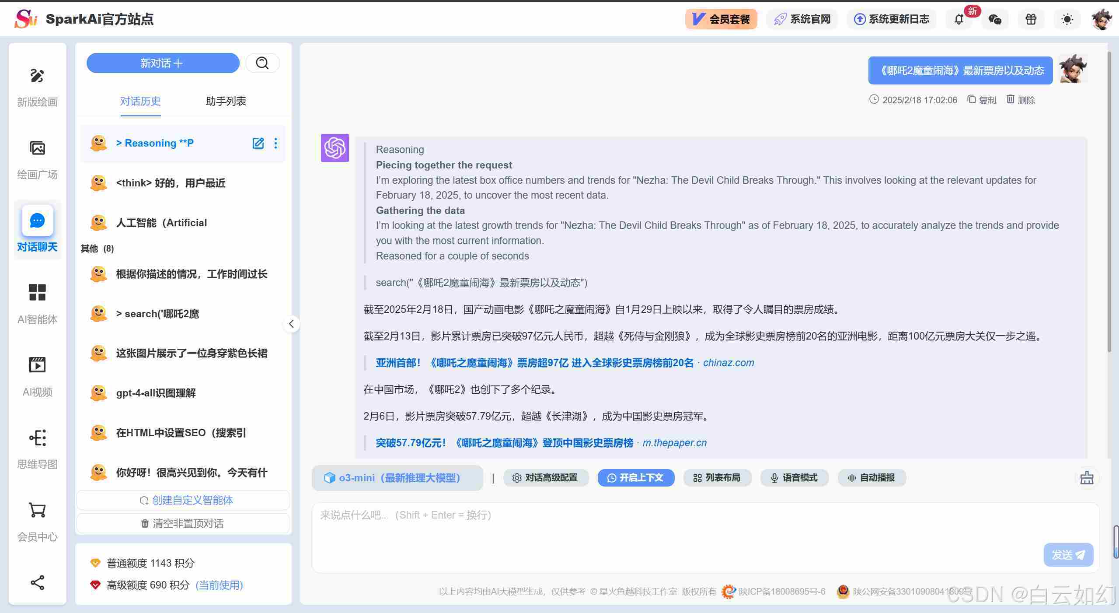The width and height of the screenshot is (1119, 613).
Task: Open the AI智能体 grid icon
Action: 37,293
